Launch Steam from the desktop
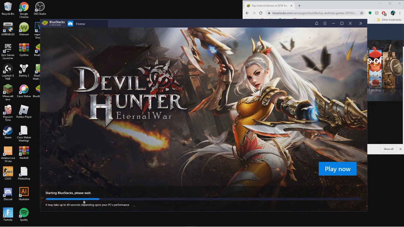This screenshot has width=404, height=227. coord(8,132)
